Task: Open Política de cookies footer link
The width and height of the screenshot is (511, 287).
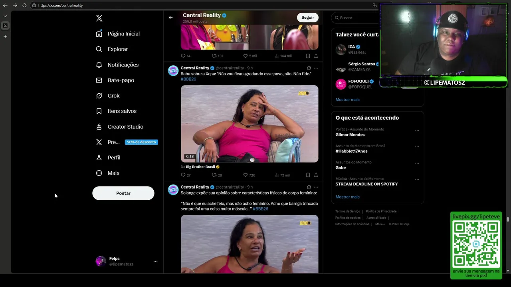Action: (348, 218)
